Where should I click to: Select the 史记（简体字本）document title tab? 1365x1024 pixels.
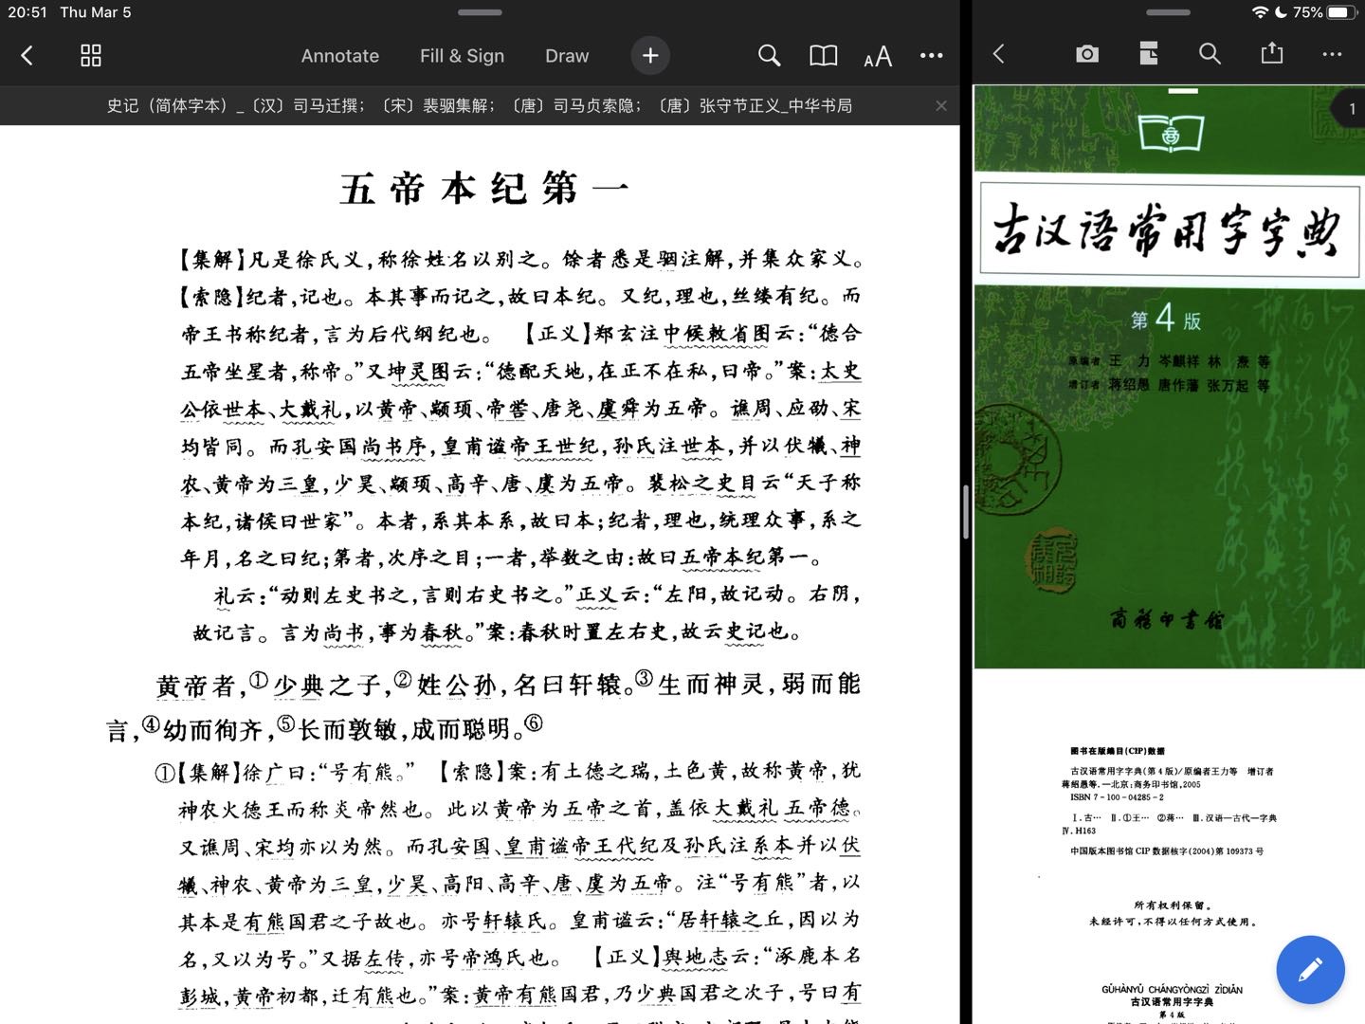(480, 106)
